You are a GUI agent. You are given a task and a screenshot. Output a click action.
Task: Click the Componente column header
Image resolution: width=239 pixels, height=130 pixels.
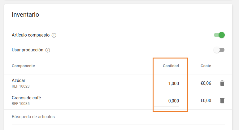click(x=23, y=66)
